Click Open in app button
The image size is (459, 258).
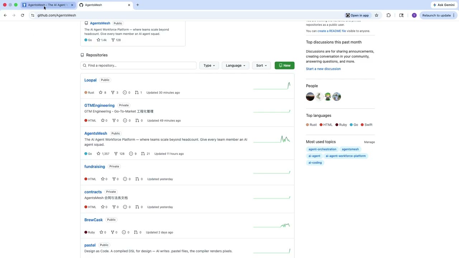tap(357, 15)
